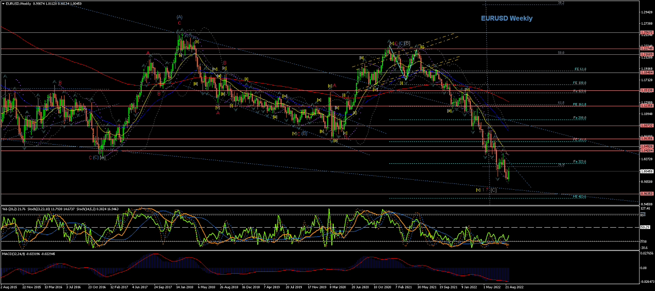The height and width of the screenshot is (291, 655).
Task: Select the 1.25672 price level tag
Action: (x=647, y=33)
